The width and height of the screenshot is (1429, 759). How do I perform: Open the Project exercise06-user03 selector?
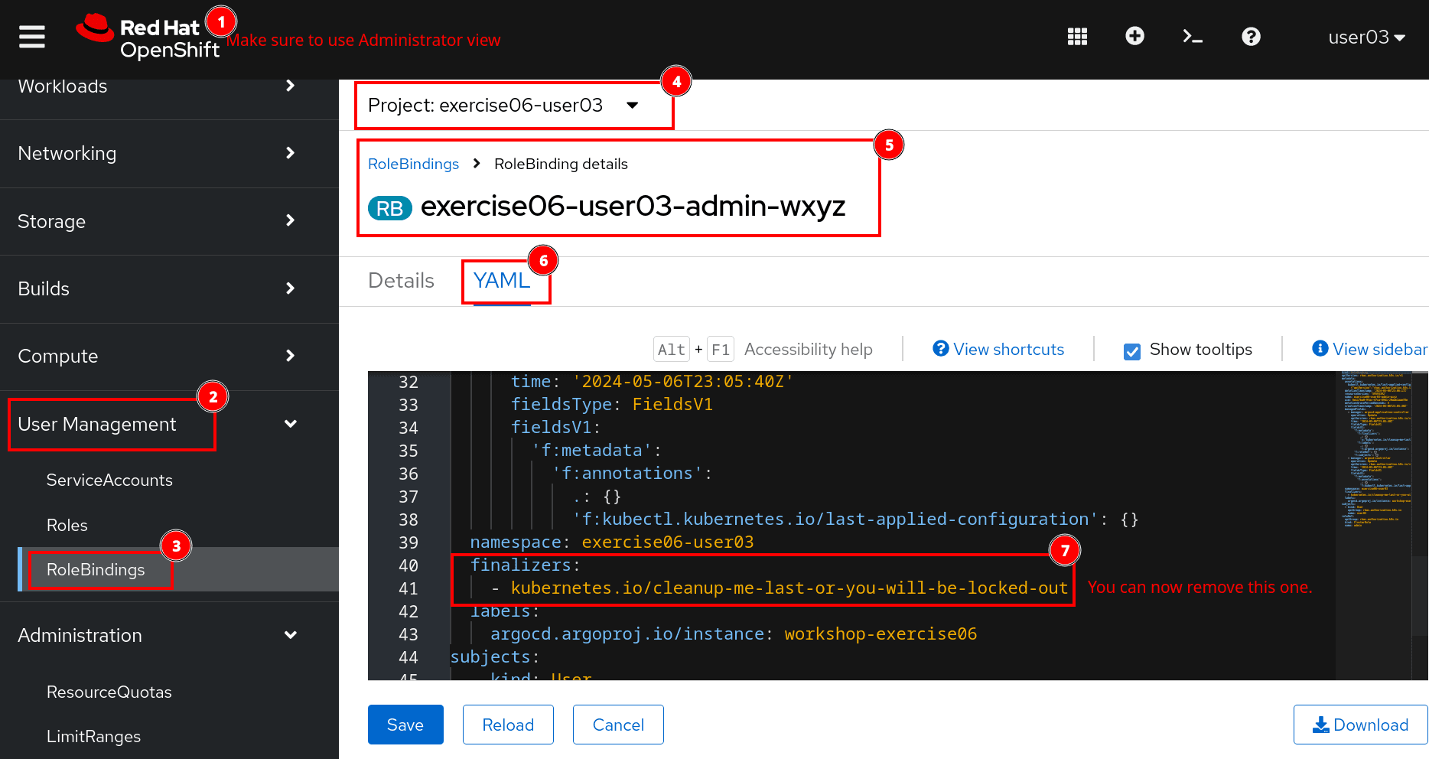tap(503, 106)
